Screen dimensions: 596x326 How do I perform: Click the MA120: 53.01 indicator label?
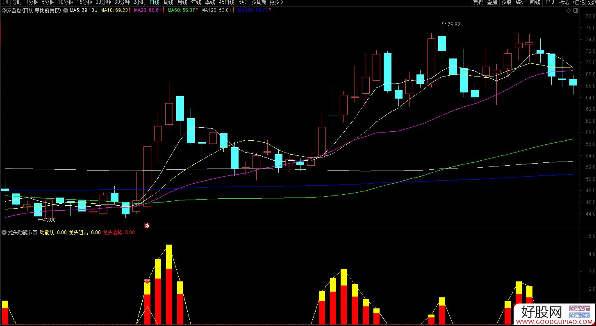pos(218,10)
